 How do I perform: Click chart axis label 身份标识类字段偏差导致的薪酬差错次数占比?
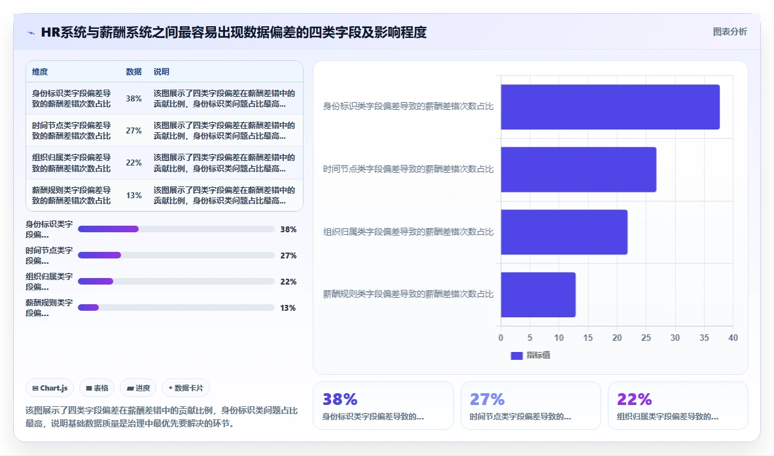408,106
